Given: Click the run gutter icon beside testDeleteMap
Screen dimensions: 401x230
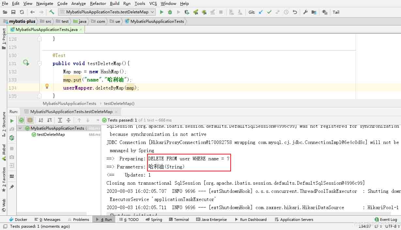Looking at the screenshot, I should [26, 63].
